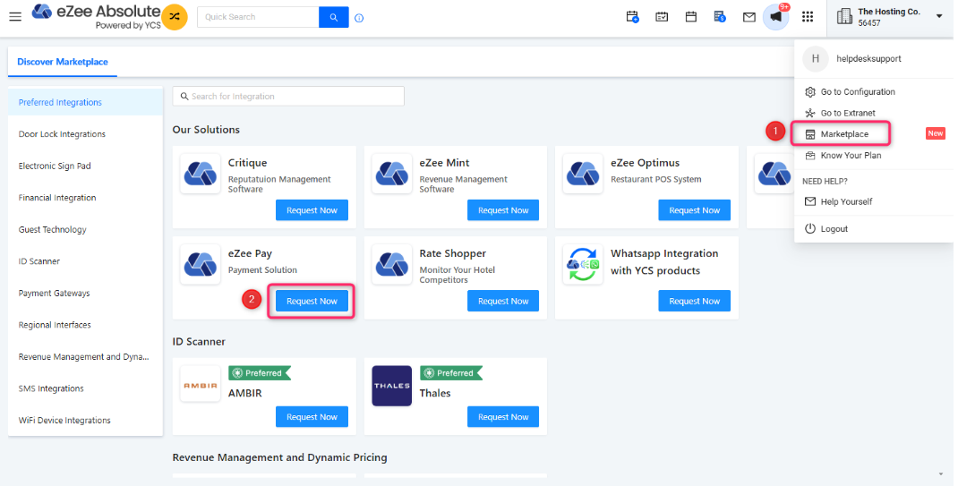Select Revenue Management and Dynamic sidebar item
This screenshot has width=958, height=486.
coord(86,356)
